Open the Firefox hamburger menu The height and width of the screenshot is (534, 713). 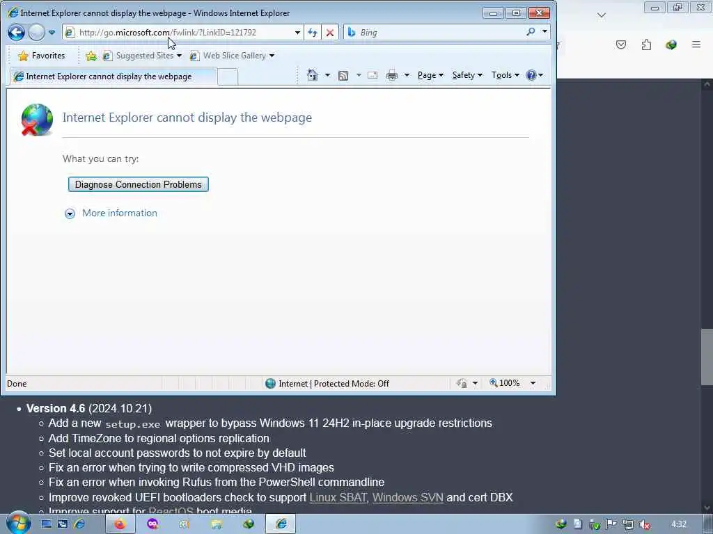[696, 44]
